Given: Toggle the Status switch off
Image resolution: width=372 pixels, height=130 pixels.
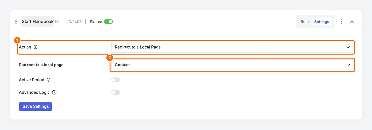Looking at the screenshot, I should click(x=108, y=22).
